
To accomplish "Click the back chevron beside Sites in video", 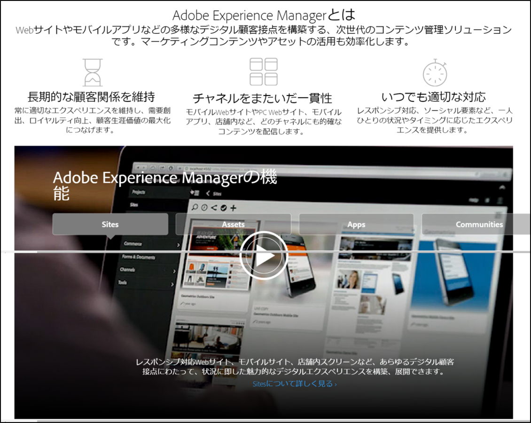I will [208, 193].
